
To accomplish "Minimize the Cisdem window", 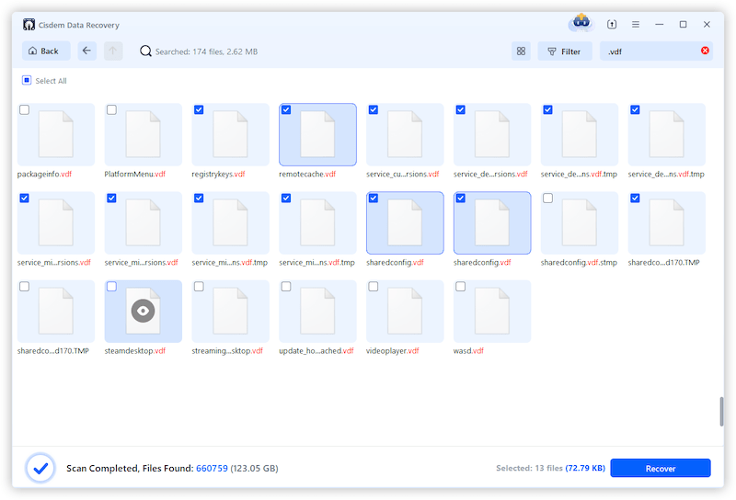I will click(660, 25).
